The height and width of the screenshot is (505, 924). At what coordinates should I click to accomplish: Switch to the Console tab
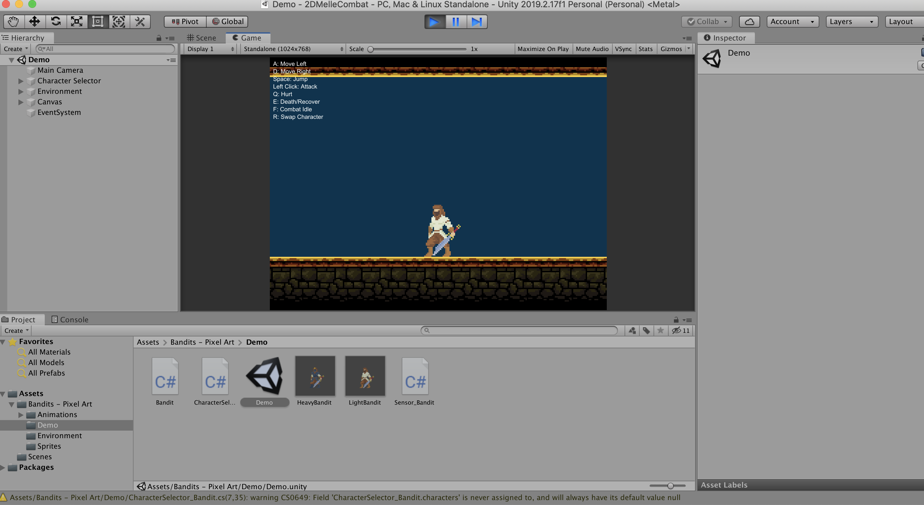[70, 319]
